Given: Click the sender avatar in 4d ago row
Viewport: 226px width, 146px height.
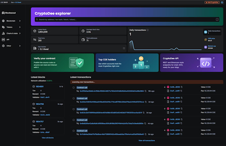Looking at the screenshot, I should pos(168,119).
